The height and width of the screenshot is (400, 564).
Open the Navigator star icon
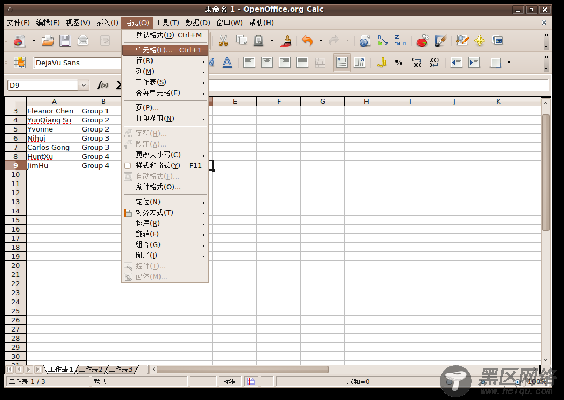[479, 41]
